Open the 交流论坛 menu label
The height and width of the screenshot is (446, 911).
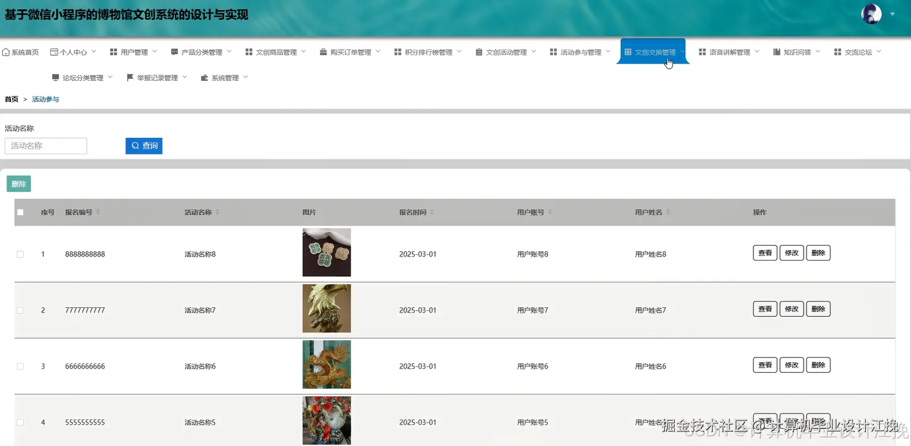(858, 52)
